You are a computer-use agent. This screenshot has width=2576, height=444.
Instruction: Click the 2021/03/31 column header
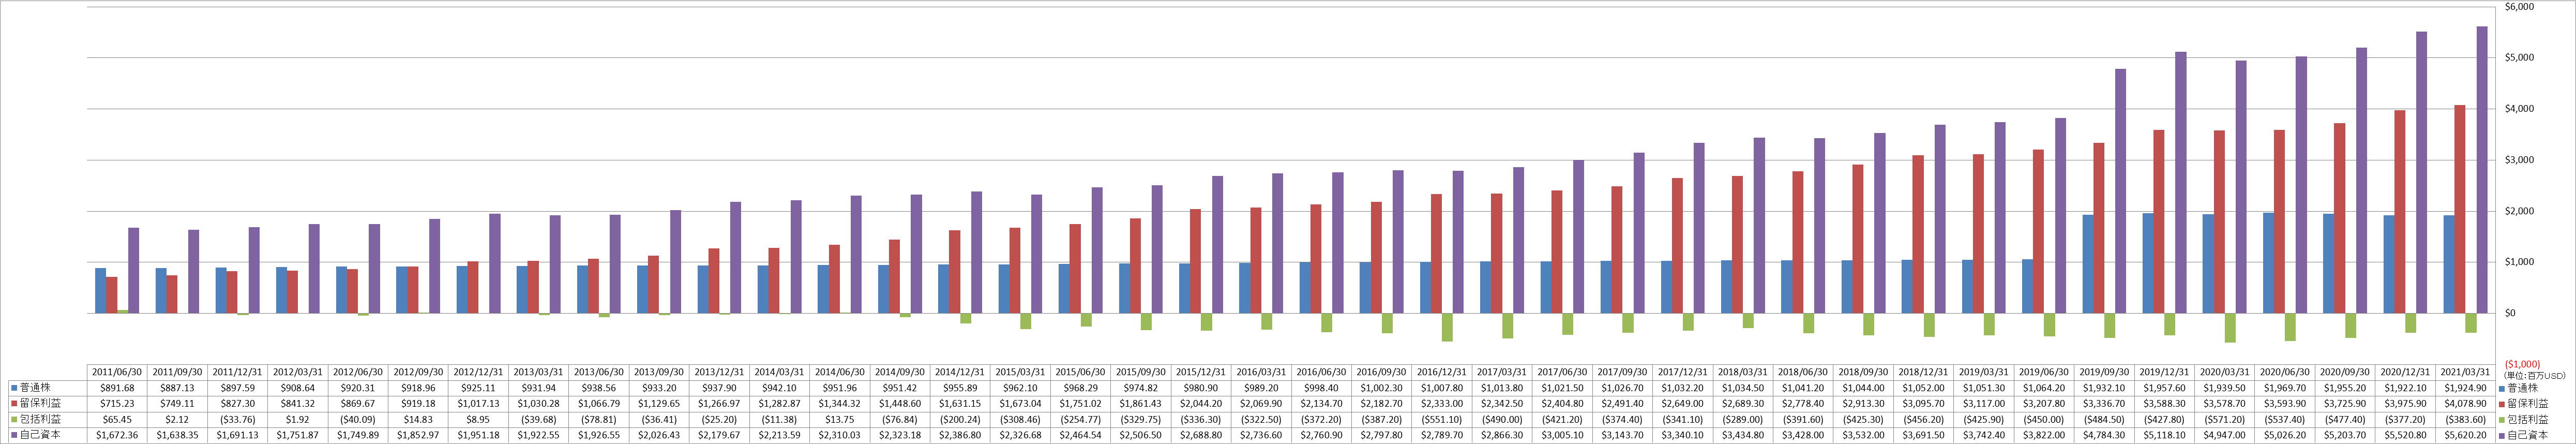(x=2464, y=372)
